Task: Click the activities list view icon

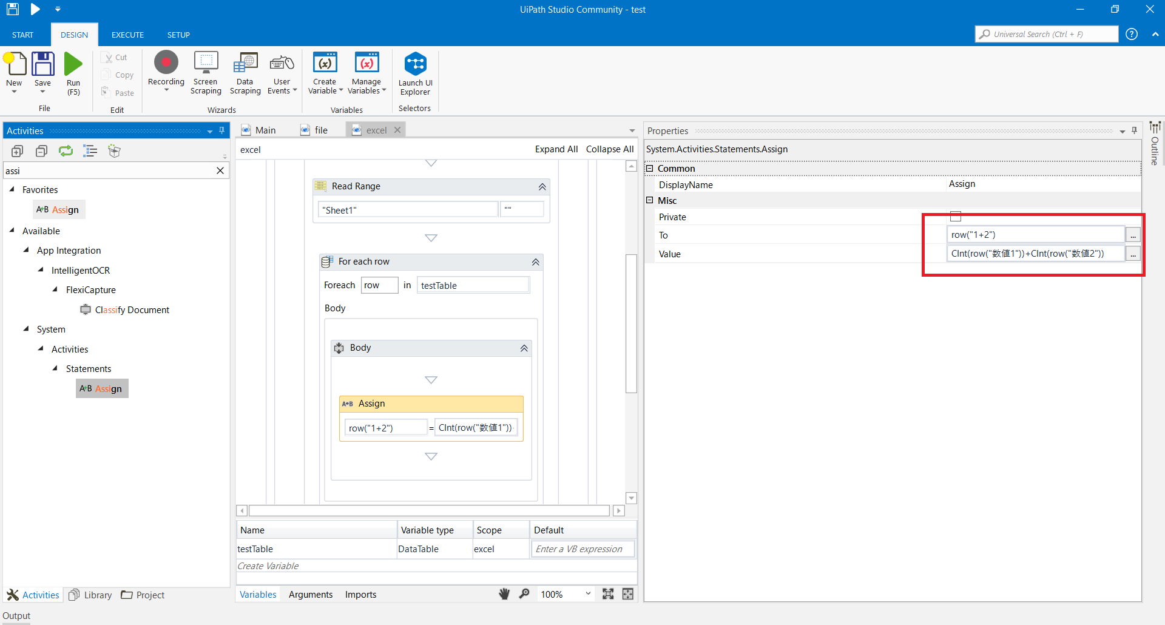Action: (90, 151)
